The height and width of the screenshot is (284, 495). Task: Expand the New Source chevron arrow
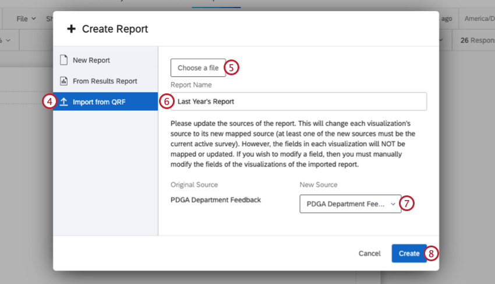(393, 204)
